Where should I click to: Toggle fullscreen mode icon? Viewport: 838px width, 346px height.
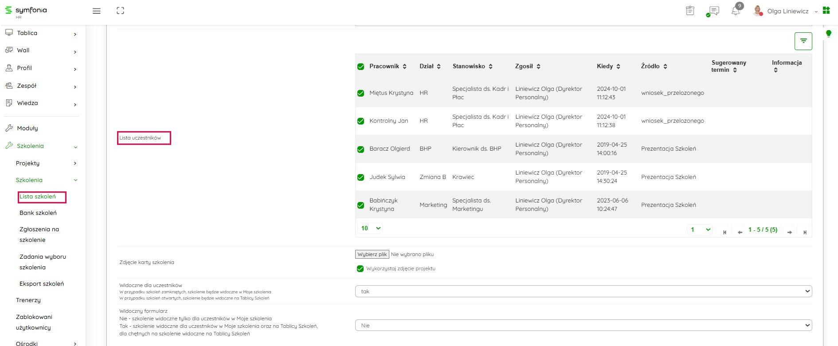coord(120,11)
